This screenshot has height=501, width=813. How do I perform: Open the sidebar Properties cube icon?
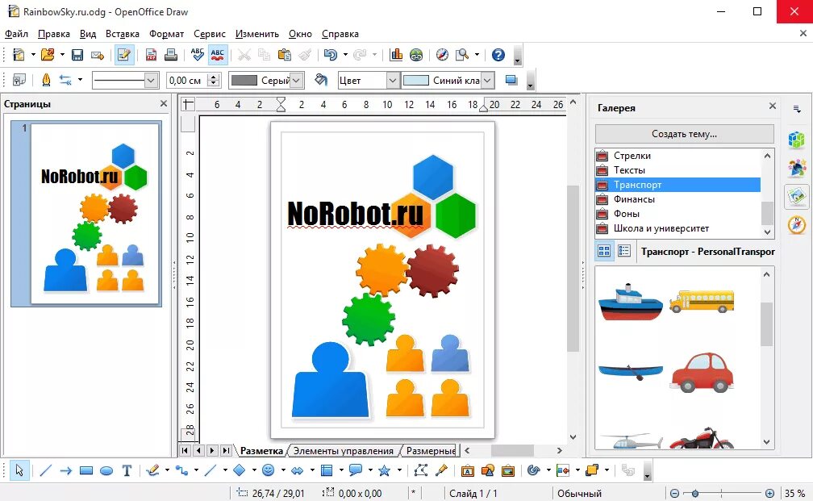[x=797, y=140]
